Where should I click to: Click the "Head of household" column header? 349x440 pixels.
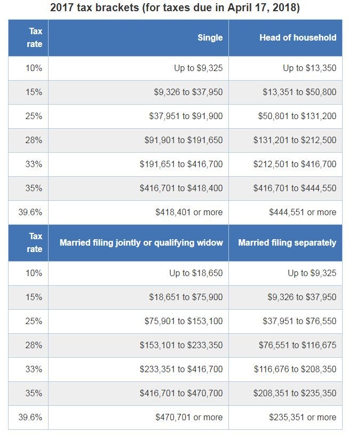298,37
